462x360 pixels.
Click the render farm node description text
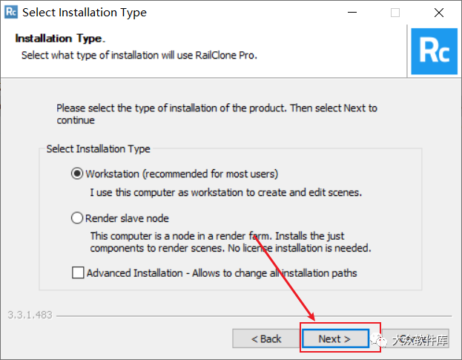(x=231, y=242)
